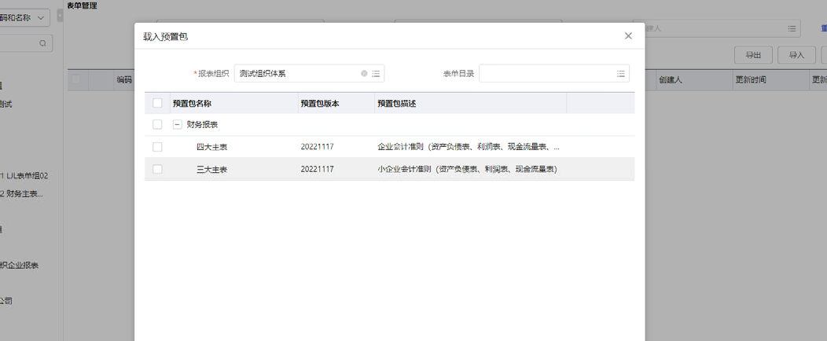Screen dimensions: 827x341
Task: Open the 表单目录 selection list icon
Action: [621, 74]
